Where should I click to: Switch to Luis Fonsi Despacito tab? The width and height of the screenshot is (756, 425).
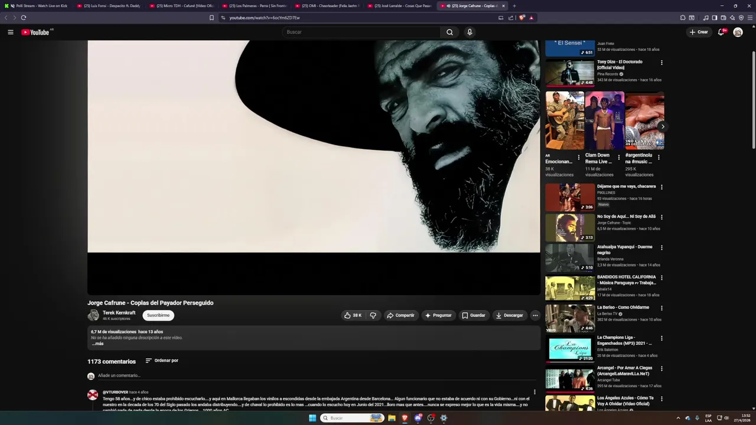[109, 6]
